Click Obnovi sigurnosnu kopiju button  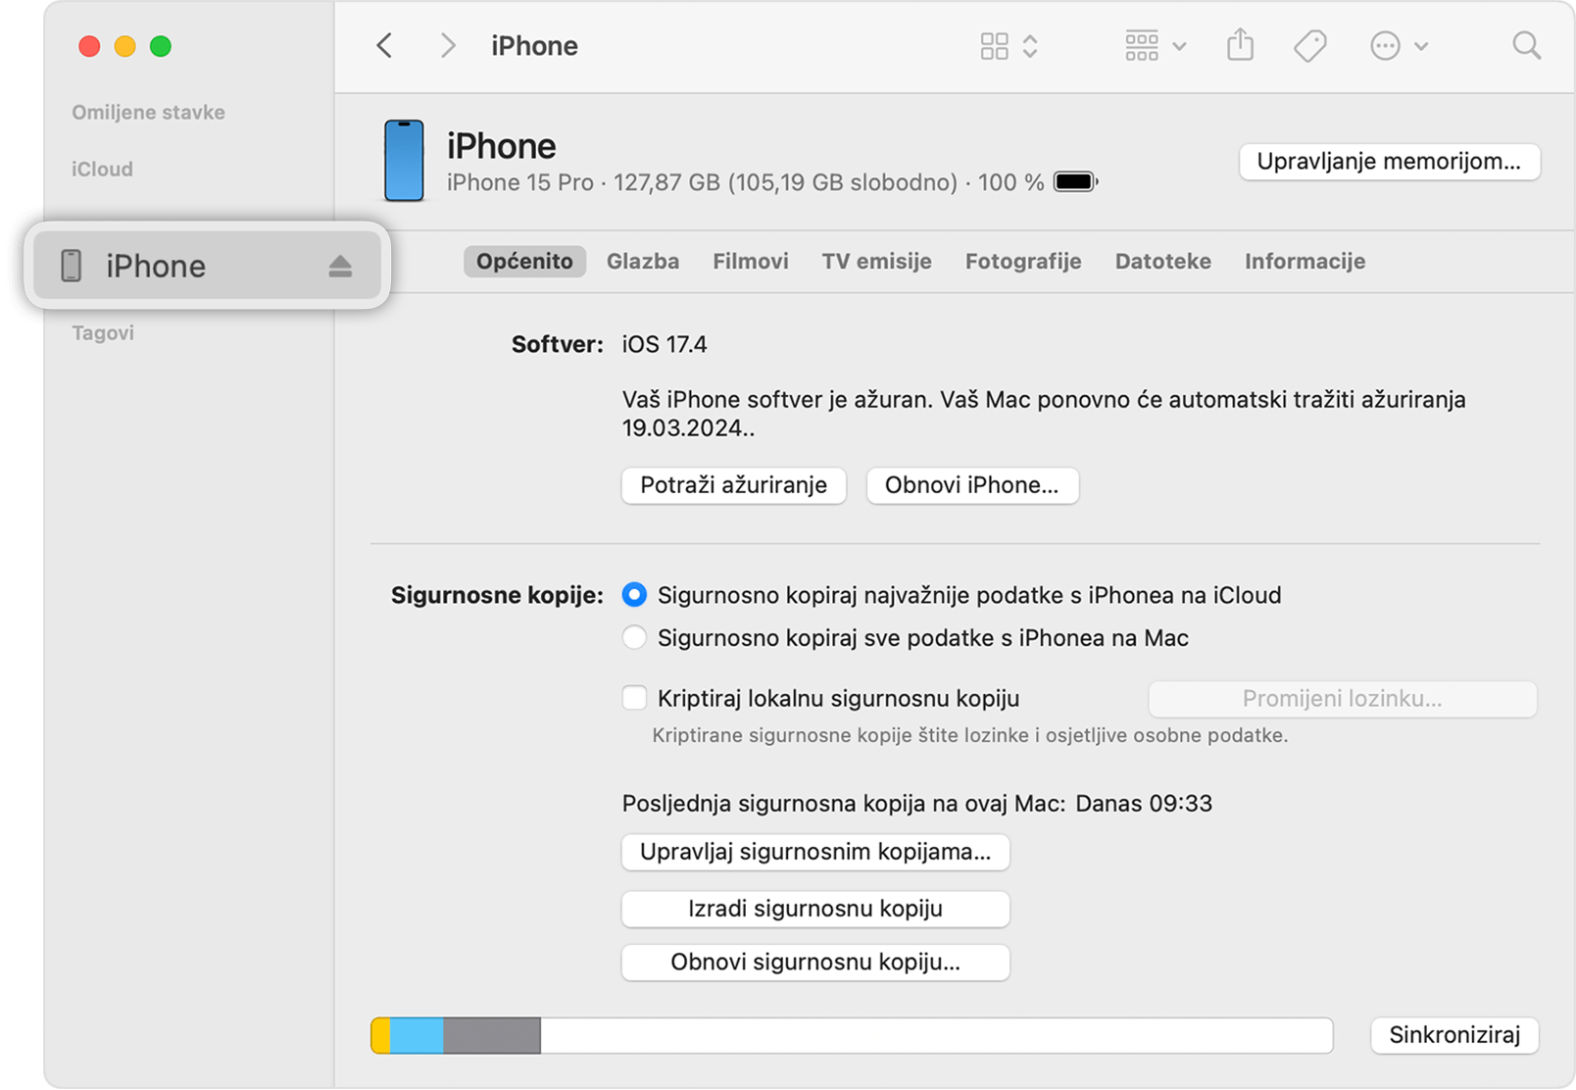click(815, 963)
